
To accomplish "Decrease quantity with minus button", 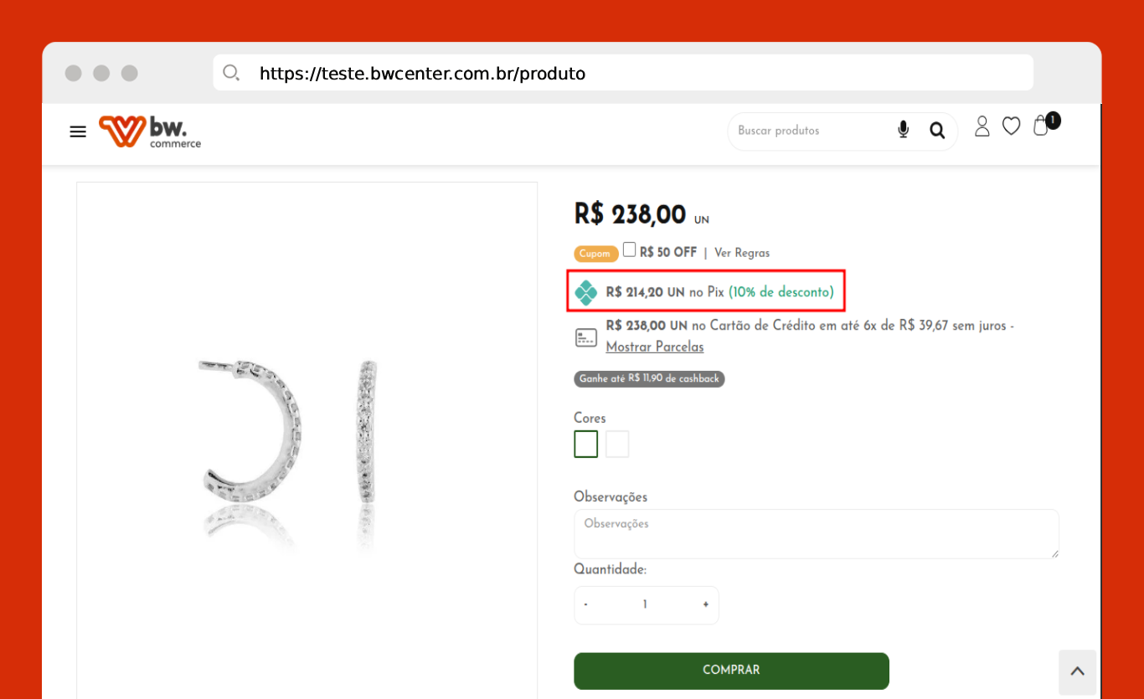I will coord(585,605).
